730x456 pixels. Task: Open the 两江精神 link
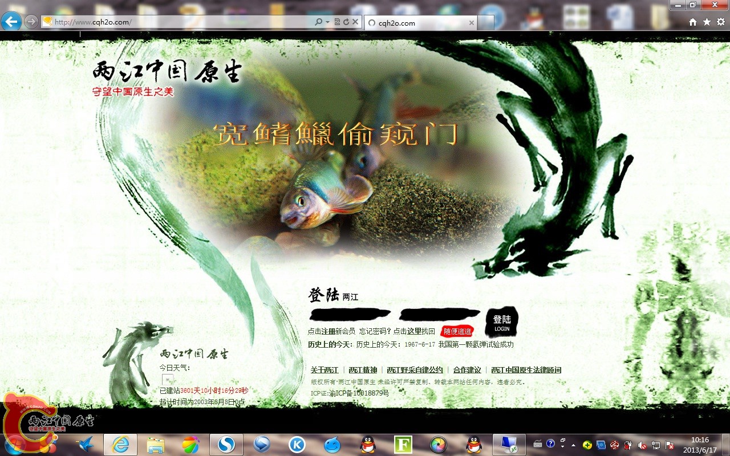coord(363,370)
